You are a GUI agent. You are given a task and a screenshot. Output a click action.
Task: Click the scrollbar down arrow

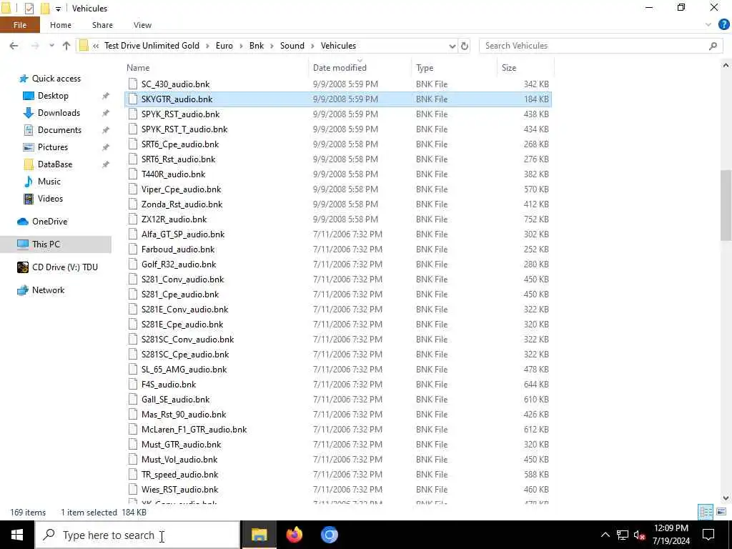[726, 498]
